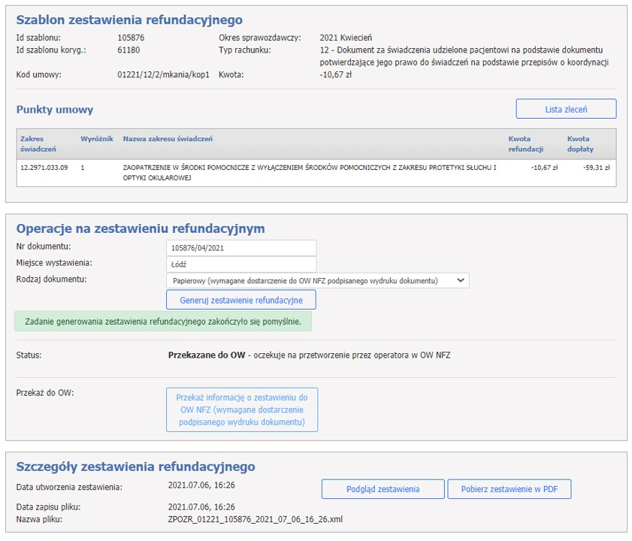The width and height of the screenshot is (632, 541).
Task: Click the Nr dokumentu input field
Action: click(240, 248)
